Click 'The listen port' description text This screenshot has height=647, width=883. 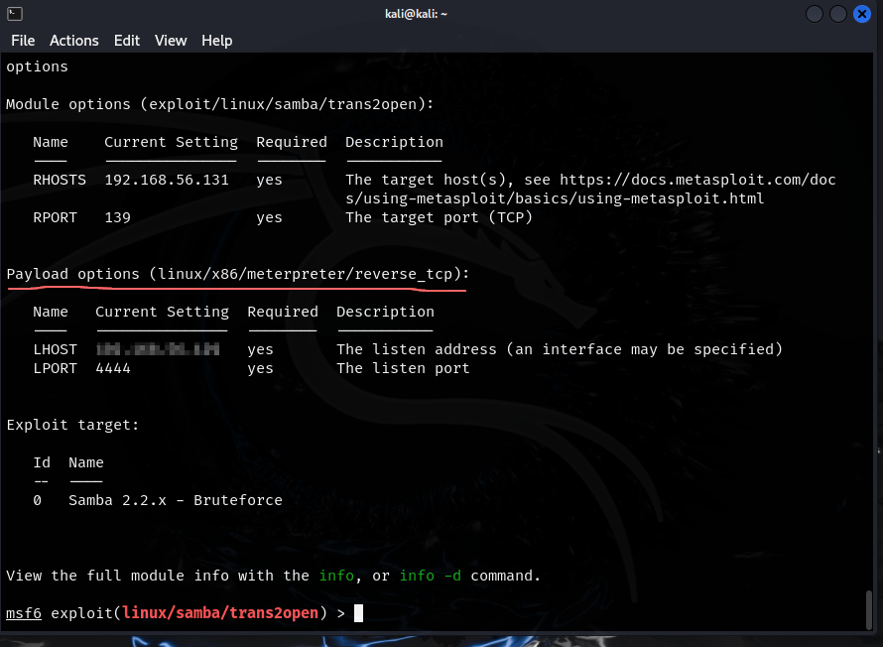403,368
